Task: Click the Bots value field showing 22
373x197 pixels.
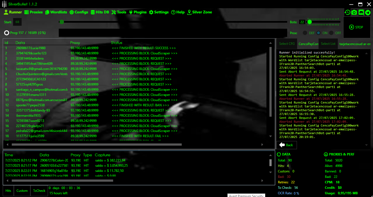Action: 302,22
